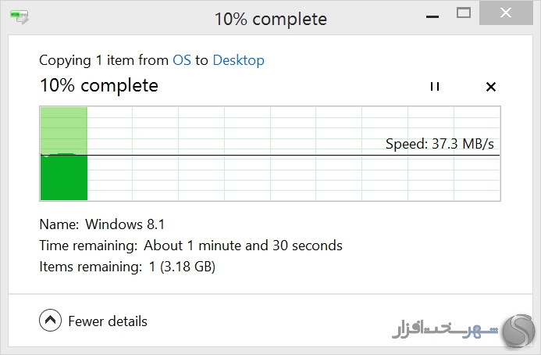Click the dark green speed graph area
The width and height of the screenshot is (541, 355).
click(x=64, y=177)
